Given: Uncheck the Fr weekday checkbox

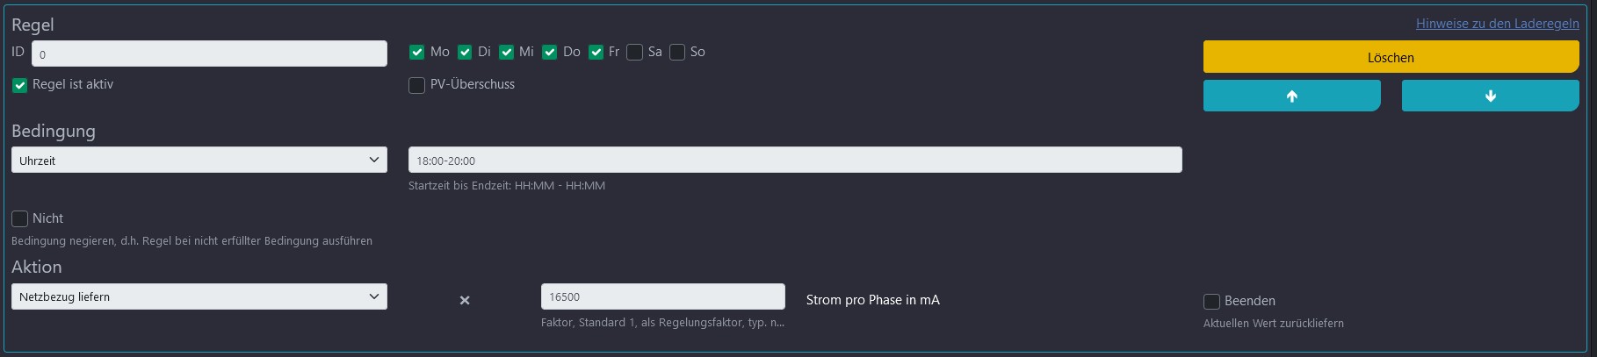Looking at the screenshot, I should (x=596, y=53).
